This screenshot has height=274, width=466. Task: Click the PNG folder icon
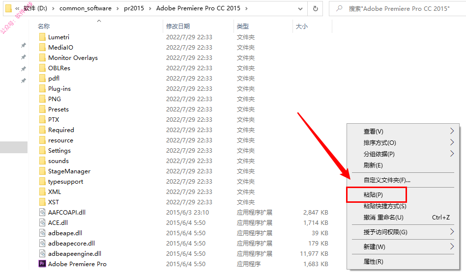[x=42, y=99]
